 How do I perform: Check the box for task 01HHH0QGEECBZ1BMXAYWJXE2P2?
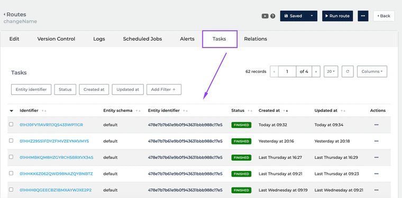[11, 190]
